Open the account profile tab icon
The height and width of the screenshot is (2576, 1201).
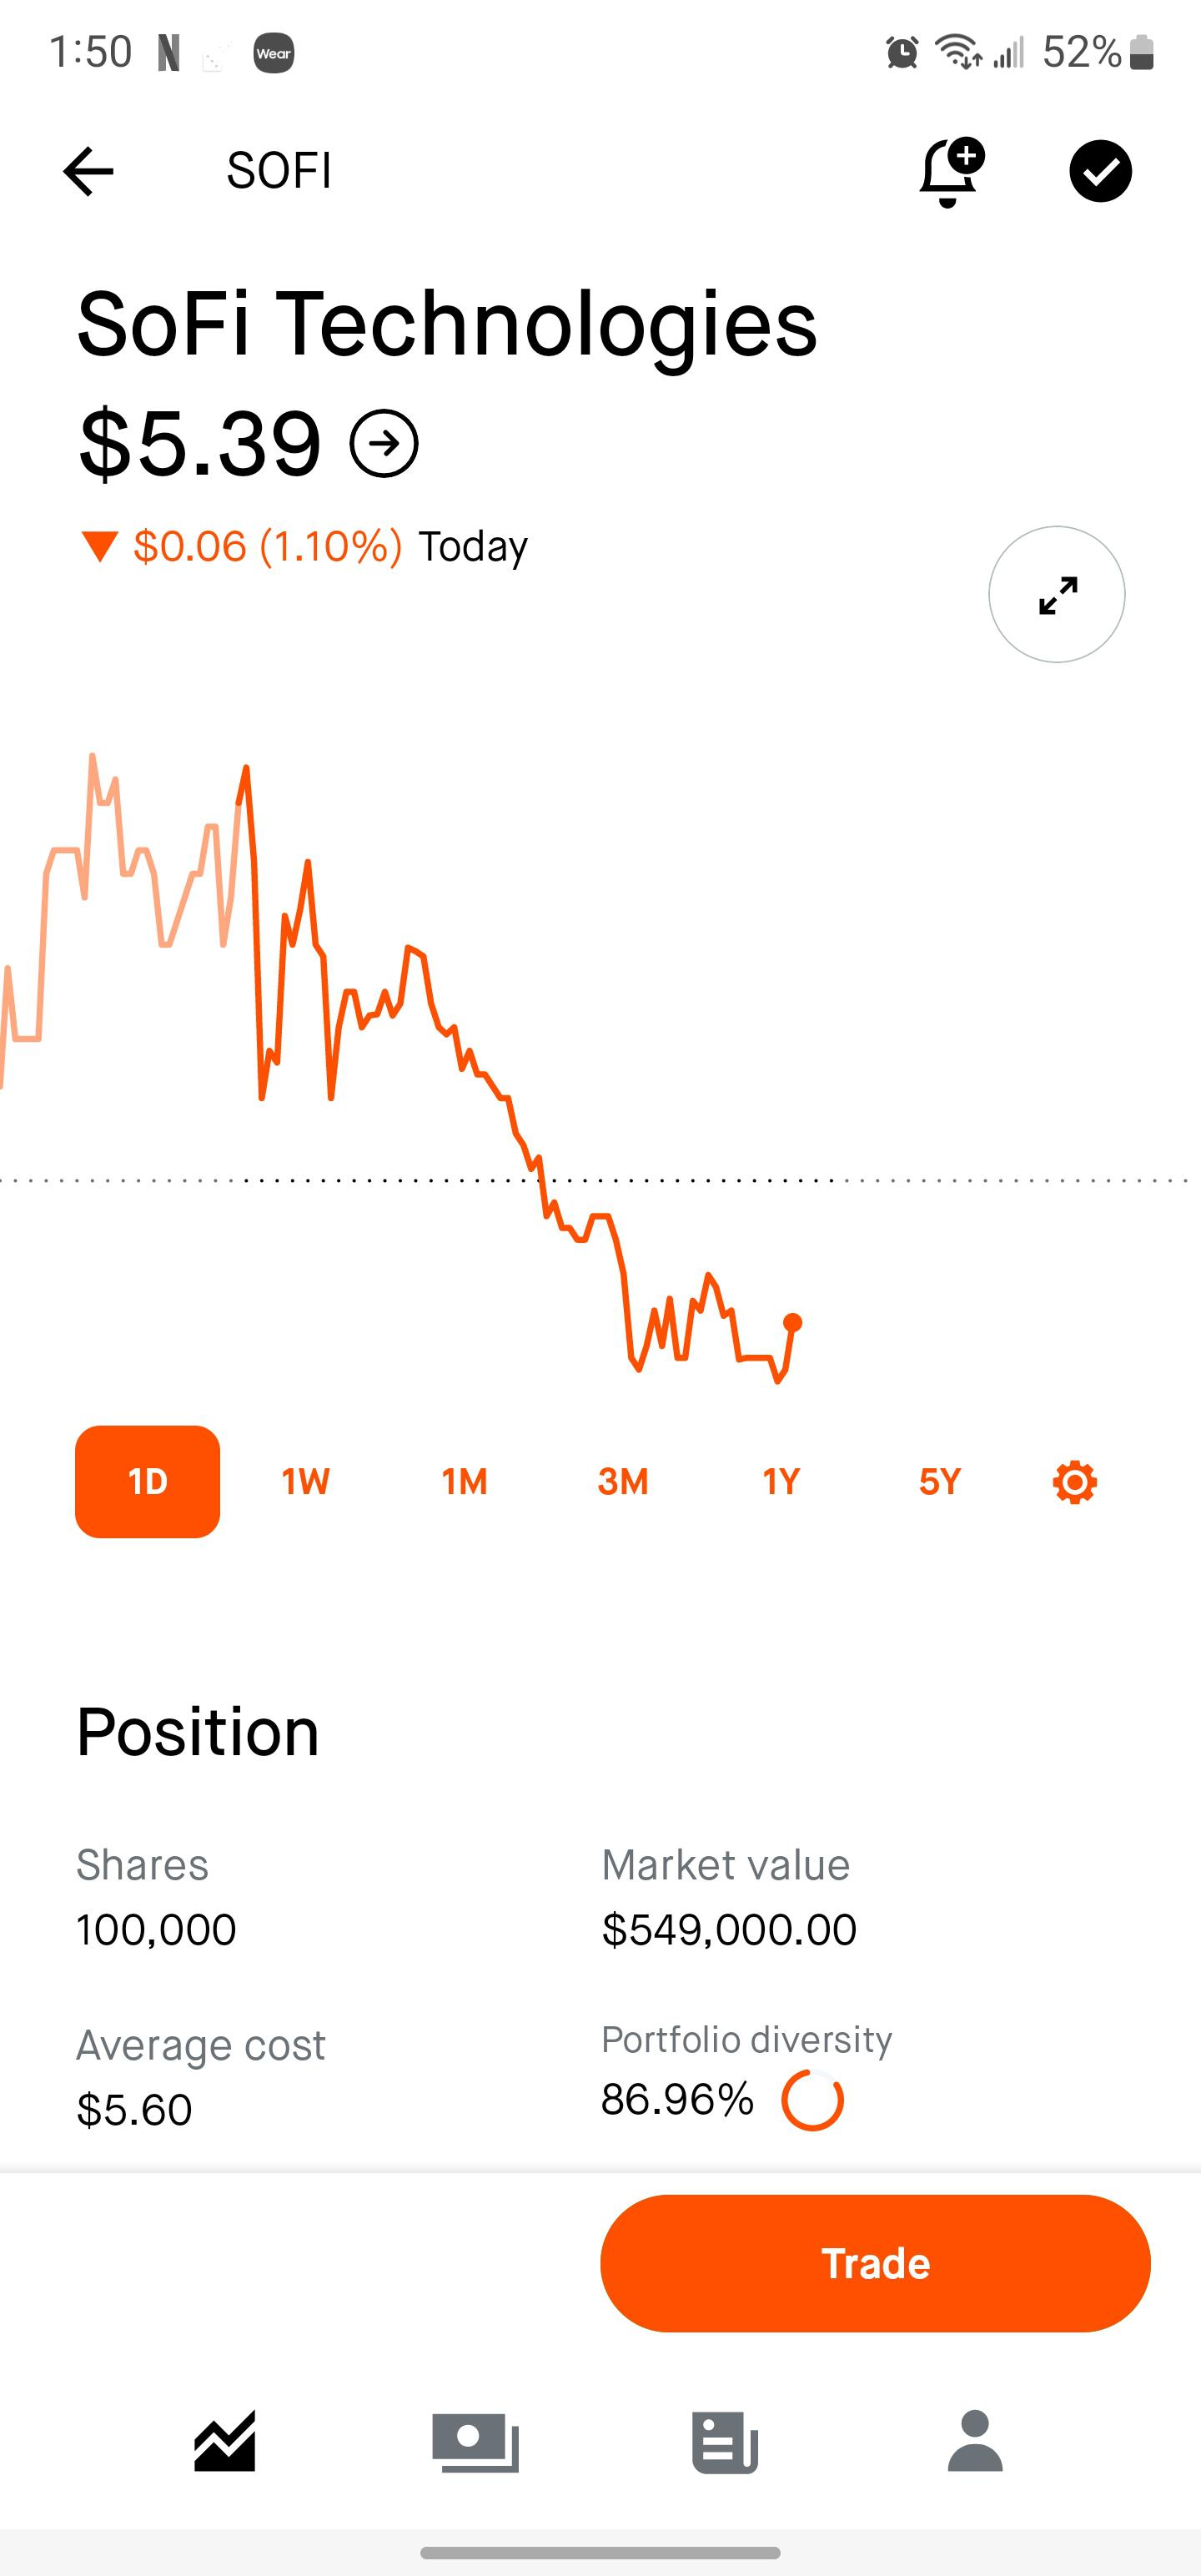975,2441
